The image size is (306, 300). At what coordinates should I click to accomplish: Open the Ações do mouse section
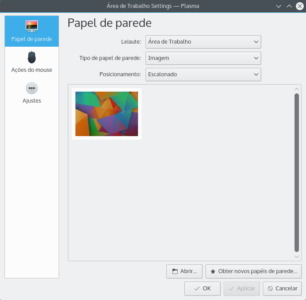coord(32,62)
